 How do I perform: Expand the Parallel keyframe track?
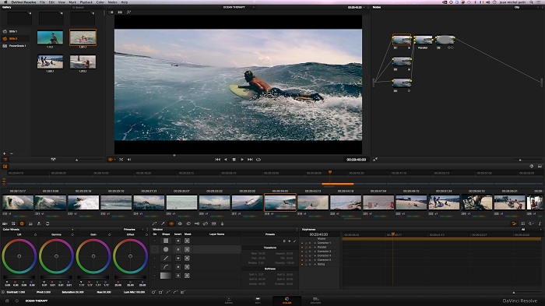click(x=315, y=248)
